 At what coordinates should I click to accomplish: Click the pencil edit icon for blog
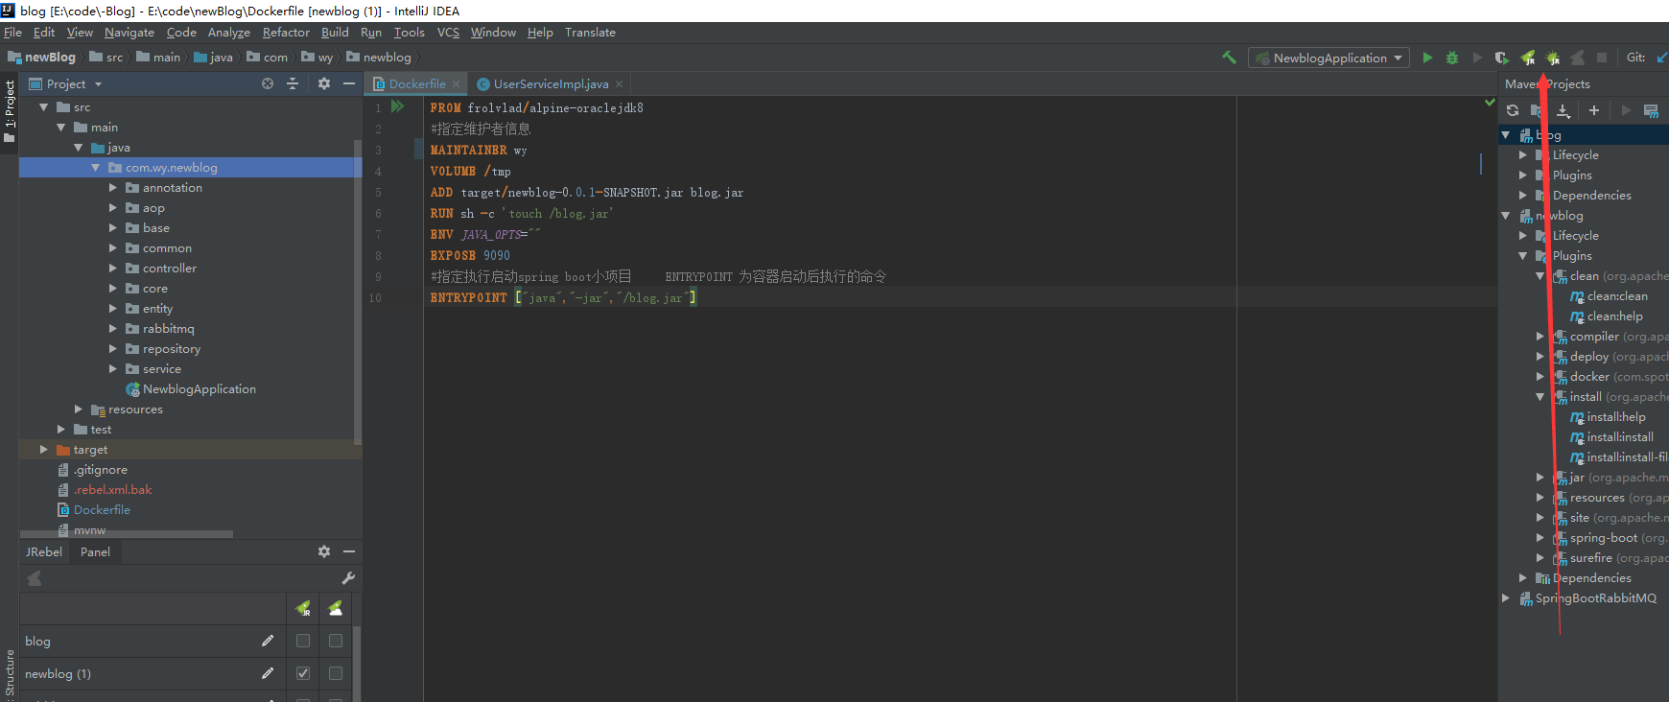pos(268,642)
